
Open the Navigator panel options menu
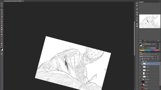pos(160,2)
